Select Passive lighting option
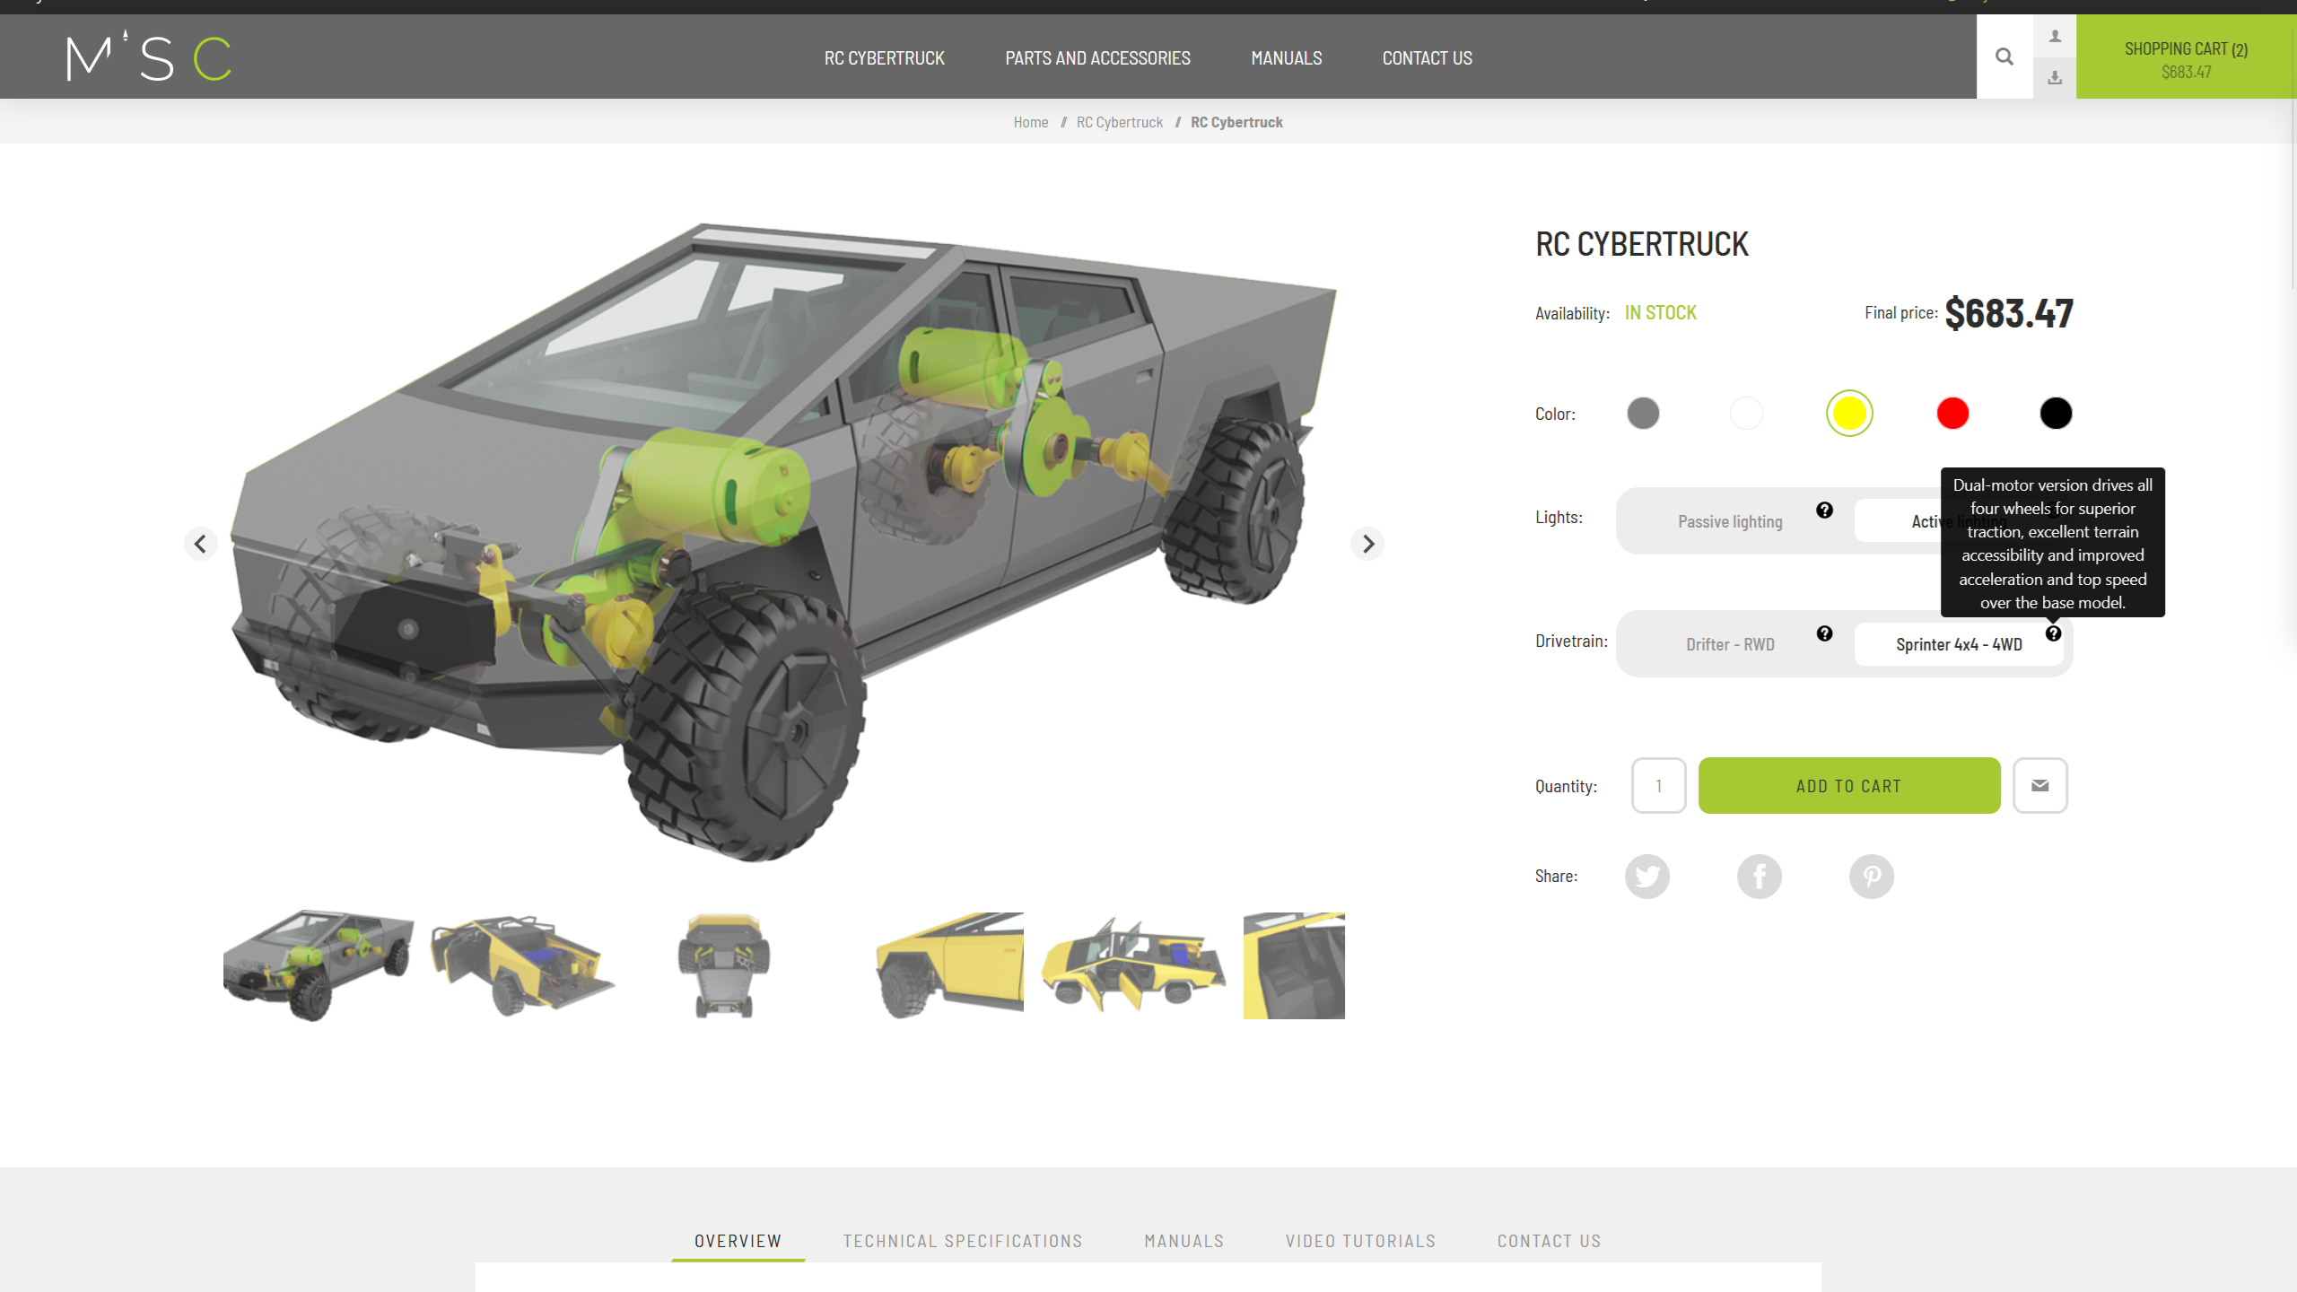The height and width of the screenshot is (1292, 2297). [1730, 521]
